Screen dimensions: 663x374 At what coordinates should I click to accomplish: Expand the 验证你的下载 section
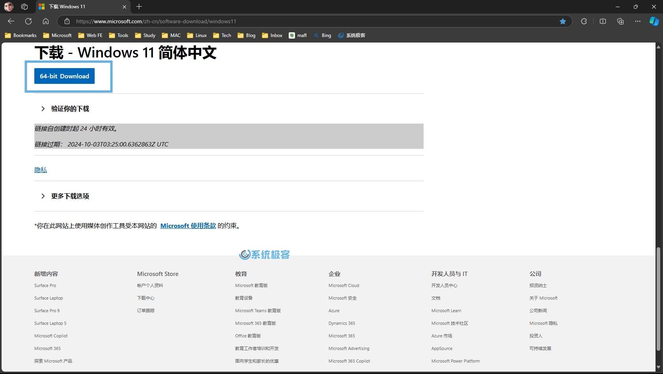[65, 109]
